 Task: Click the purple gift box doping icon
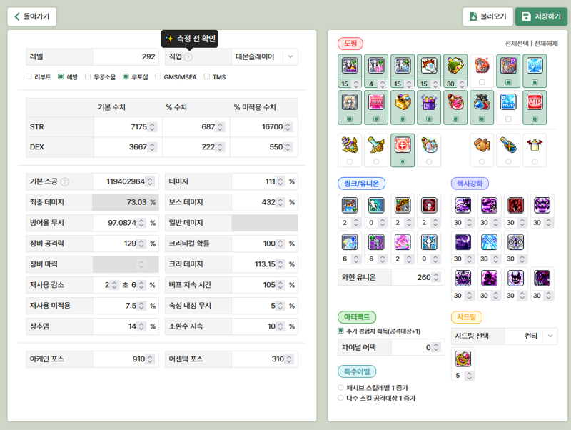coord(429,102)
